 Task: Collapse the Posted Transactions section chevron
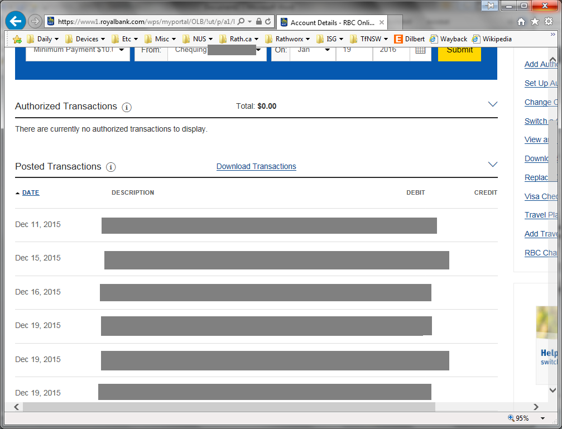pos(492,165)
